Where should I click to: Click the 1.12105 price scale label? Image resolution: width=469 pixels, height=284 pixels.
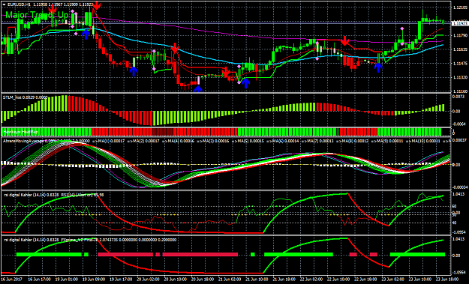click(x=460, y=7)
